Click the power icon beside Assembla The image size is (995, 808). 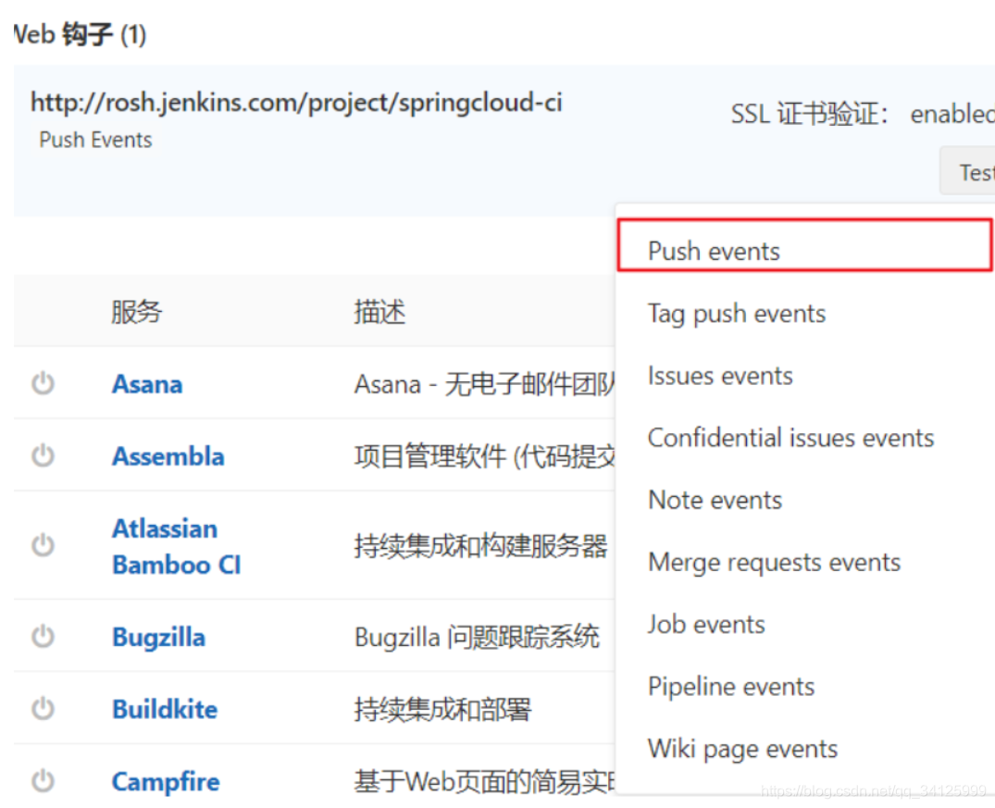43,455
